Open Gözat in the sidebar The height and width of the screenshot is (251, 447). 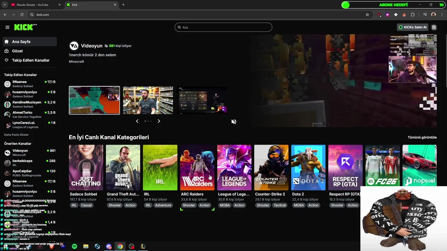pos(29,51)
